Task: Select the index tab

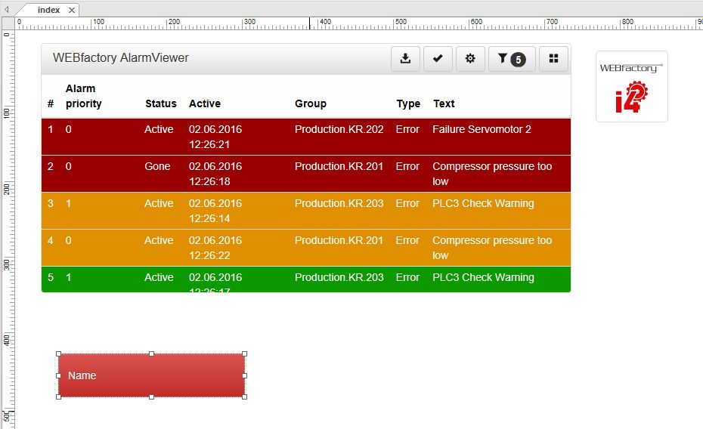Action: click(49, 10)
